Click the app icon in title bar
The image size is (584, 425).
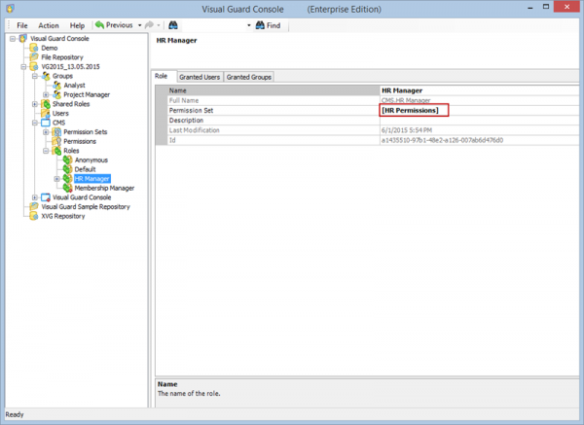click(11, 8)
